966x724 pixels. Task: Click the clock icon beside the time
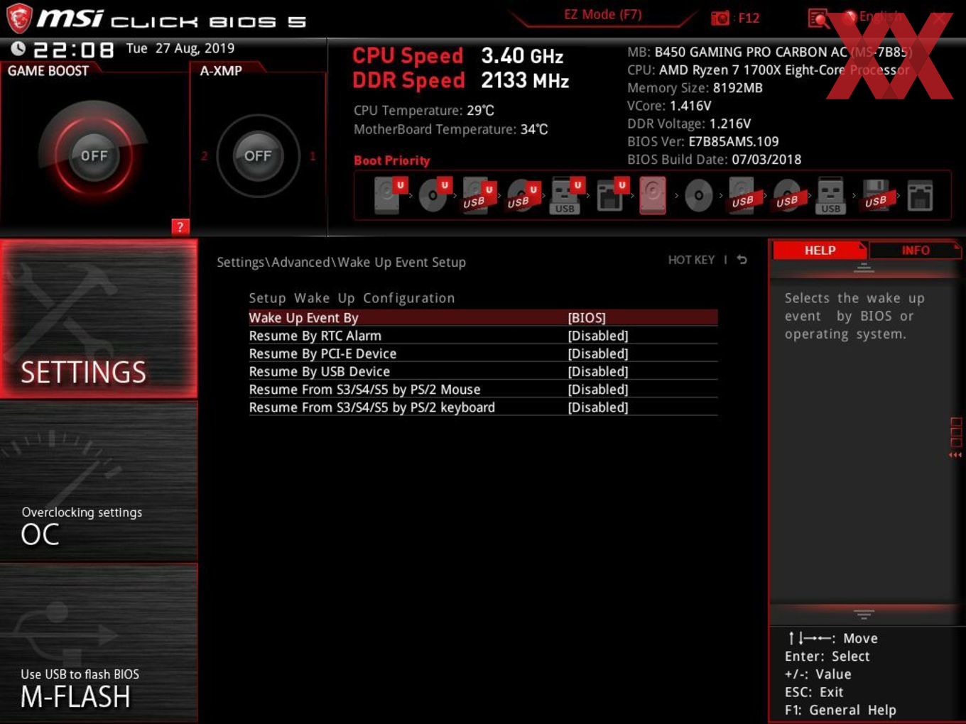pyautogui.click(x=18, y=48)
